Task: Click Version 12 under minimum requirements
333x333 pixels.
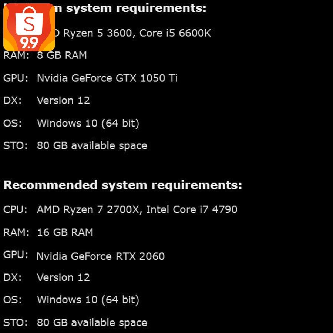Action: click(63, 101)
